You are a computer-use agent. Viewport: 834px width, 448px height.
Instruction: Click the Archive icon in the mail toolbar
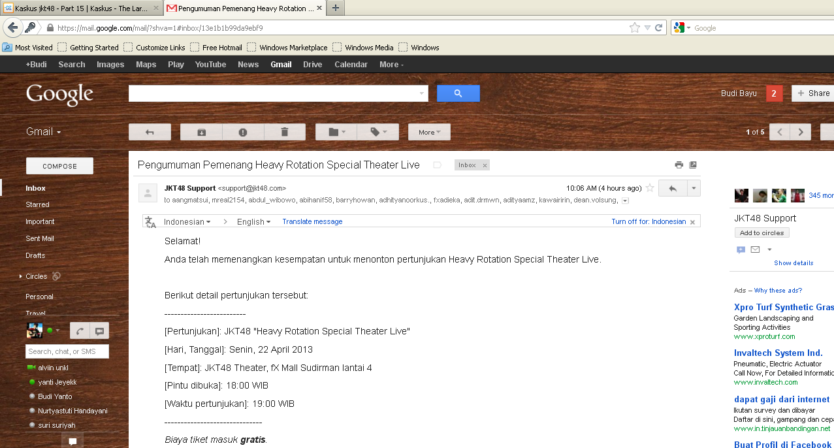coord(201,132)
